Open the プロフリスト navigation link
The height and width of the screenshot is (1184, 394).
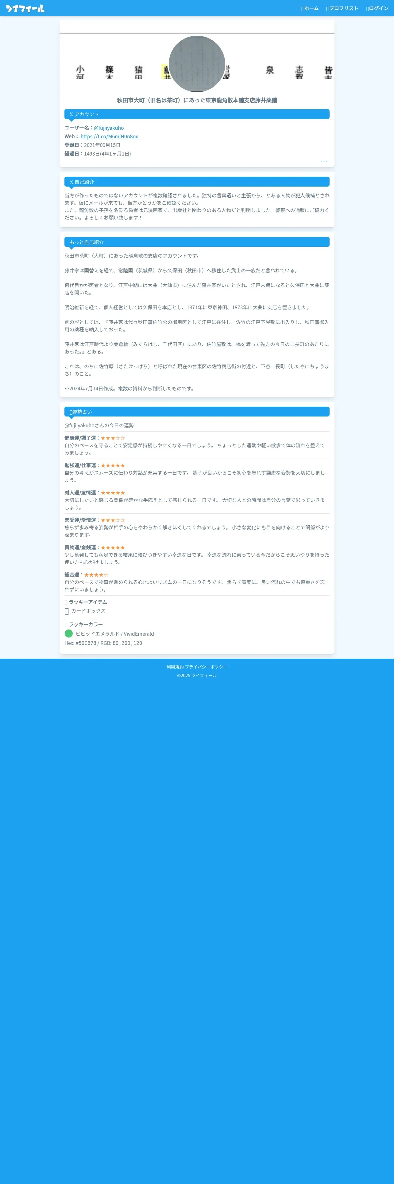pyautogui.click(x=342, y=8)
